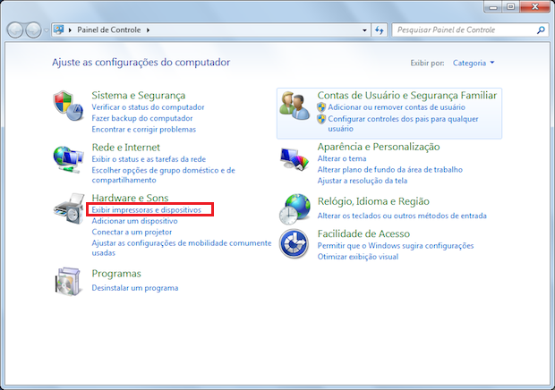Click Ajustar a resolução da tela
The height and width of the screenshot is (390, 555).
coord(363,181)
